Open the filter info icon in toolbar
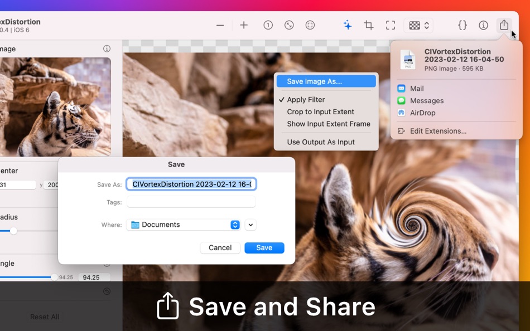This screenshot has width=530, height=331. (483, 25)
